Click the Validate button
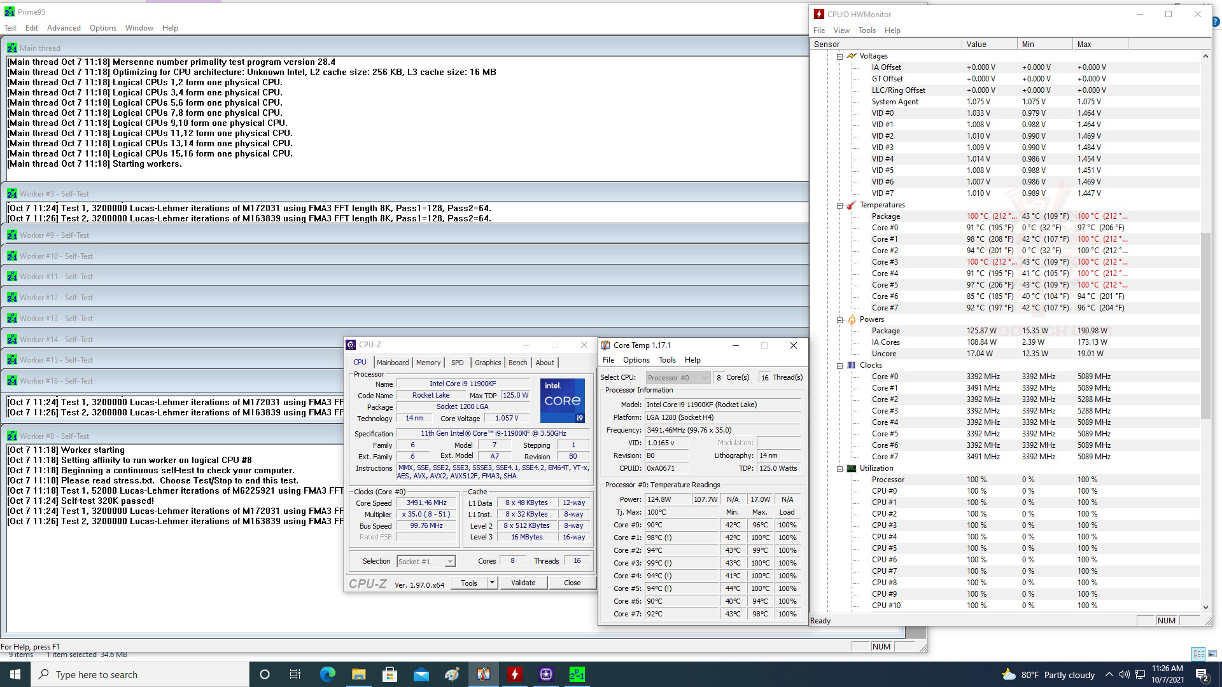Viewport: 1222px width, 687px height. pyautogui.click(x=523, y=583)
